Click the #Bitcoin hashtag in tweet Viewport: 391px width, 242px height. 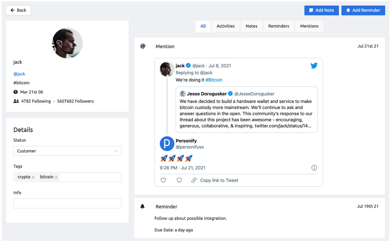pyautogui.click(x=214, y=80)
